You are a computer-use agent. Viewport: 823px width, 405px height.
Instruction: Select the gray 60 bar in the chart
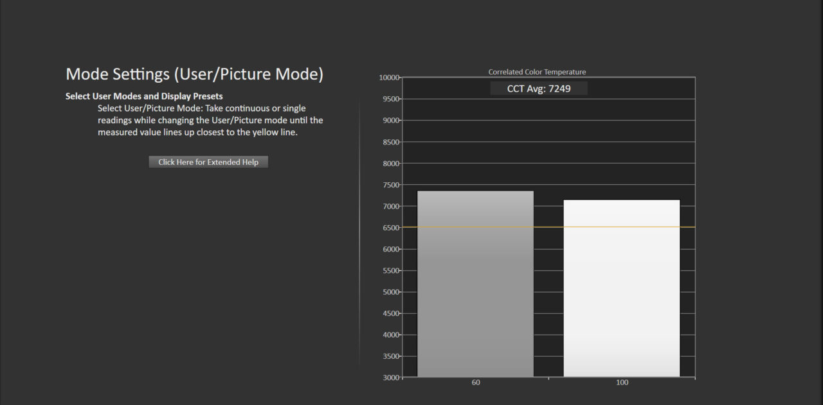[x=475, y=284]
